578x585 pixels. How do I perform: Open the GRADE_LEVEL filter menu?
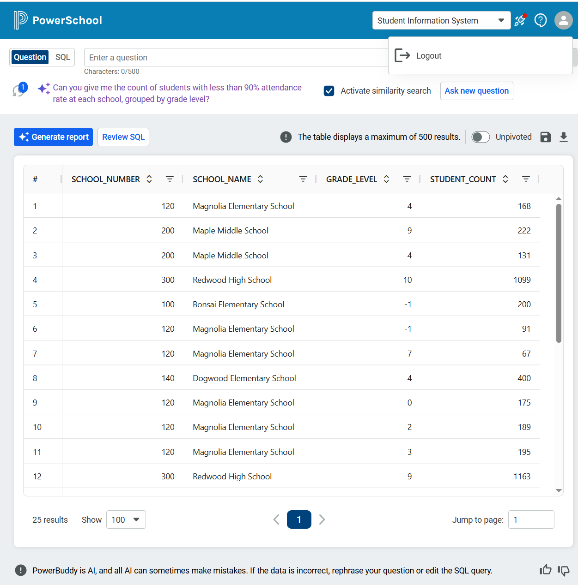[x=407, y=179]
